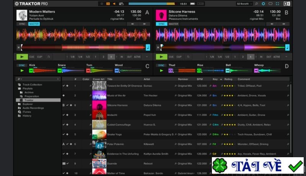Viewport: 306px width, 176px height.
Task: Open the search options dropdown in browser field
Action: [x=20, y=79]
